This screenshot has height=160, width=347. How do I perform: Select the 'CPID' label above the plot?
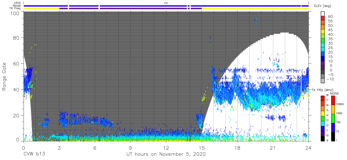click(x=18, y=3)
